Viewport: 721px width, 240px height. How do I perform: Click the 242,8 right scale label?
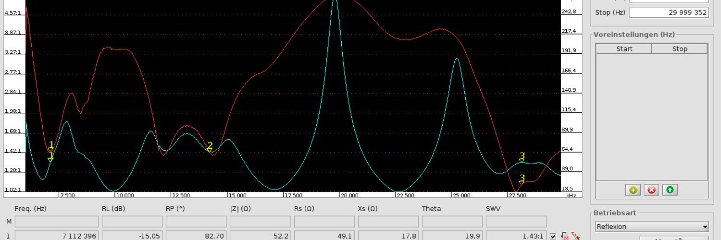point(569,12)
